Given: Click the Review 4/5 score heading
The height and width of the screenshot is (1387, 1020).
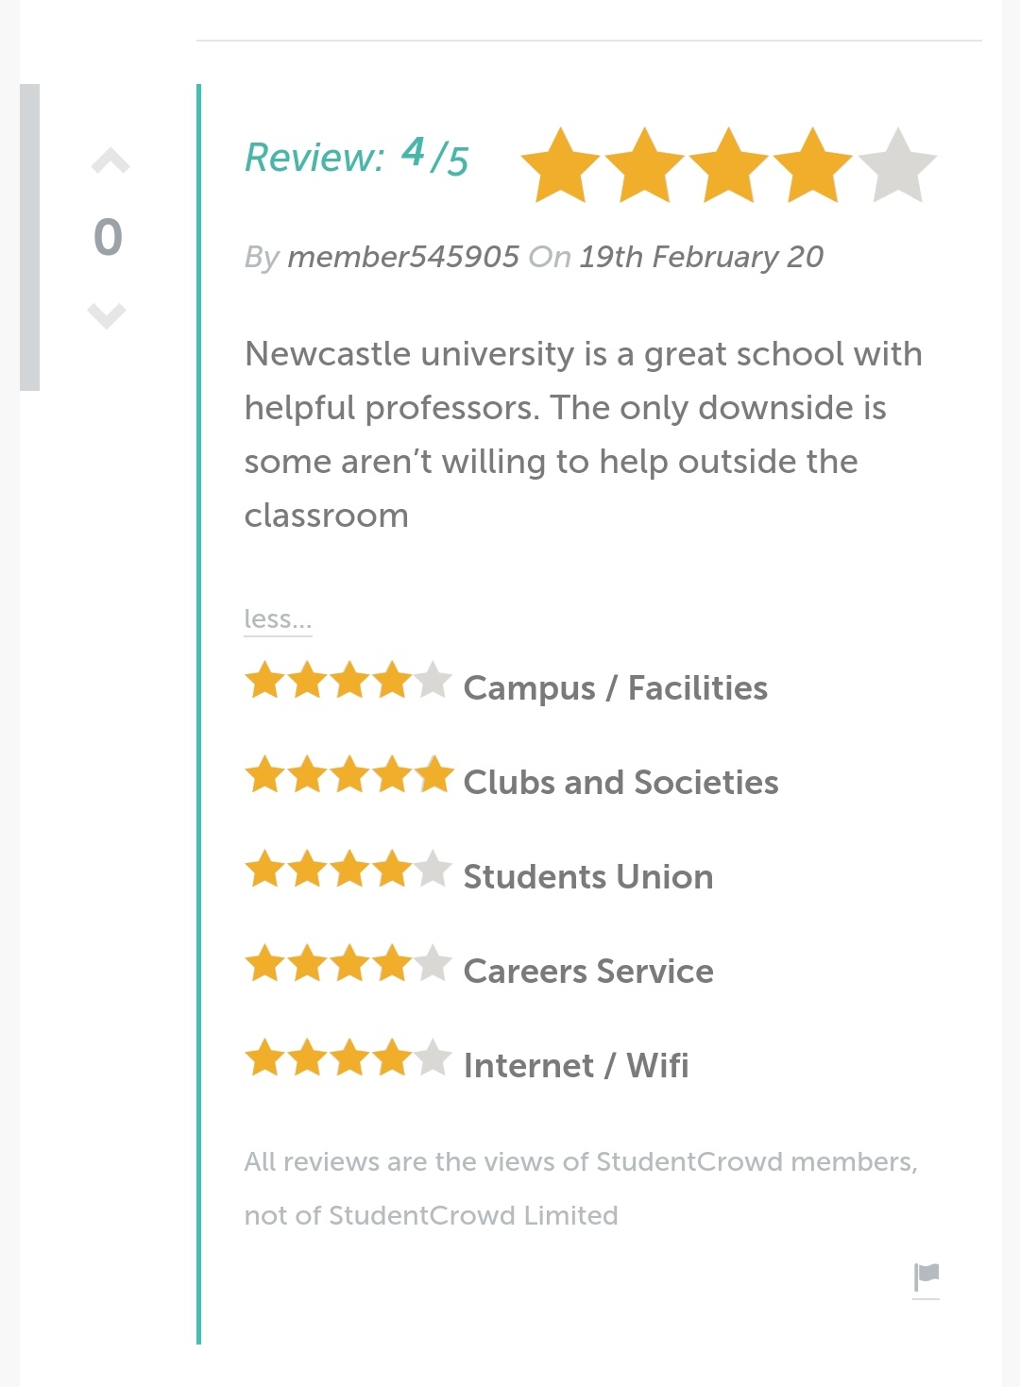Looking at the screenshot, I should pyautogui.click(x=357, y=157).
